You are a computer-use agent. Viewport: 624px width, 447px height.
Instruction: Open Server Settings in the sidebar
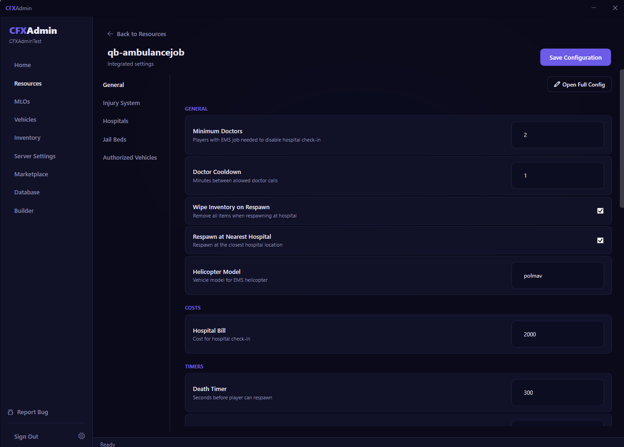click(35, 156)
